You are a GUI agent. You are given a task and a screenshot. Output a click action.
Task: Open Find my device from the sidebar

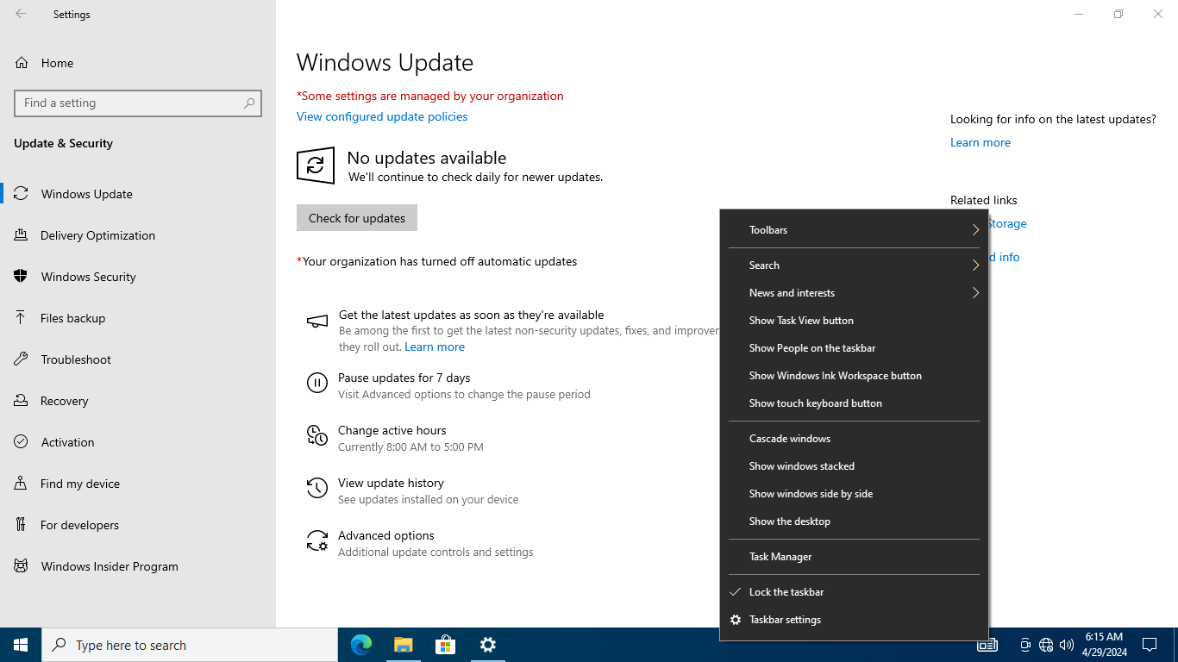point(138,484)
